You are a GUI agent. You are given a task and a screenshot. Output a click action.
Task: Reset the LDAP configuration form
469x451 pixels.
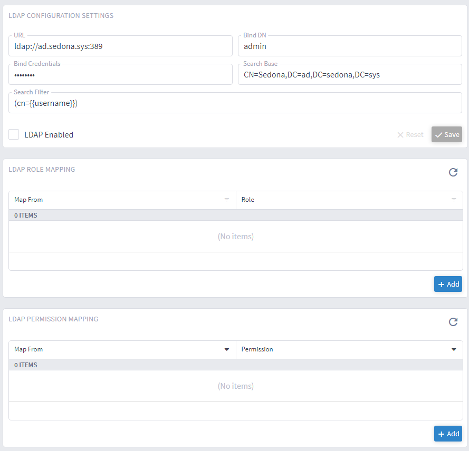tap(410, 134)
